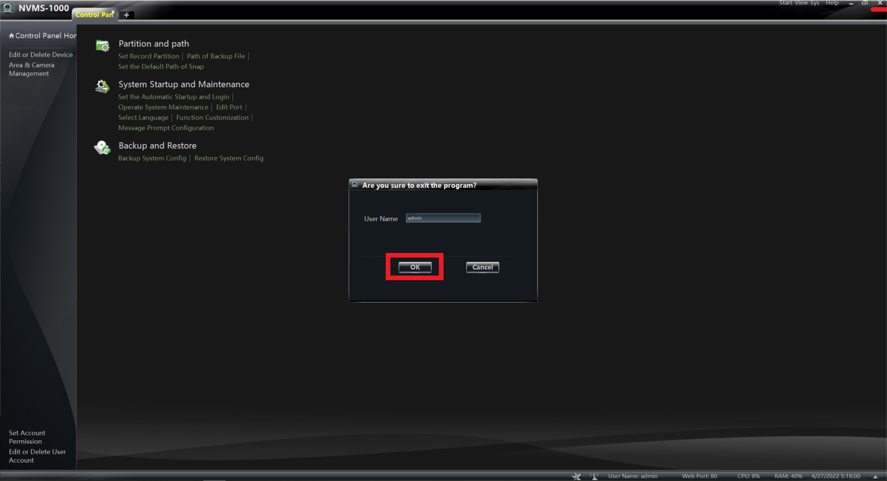Image resolution: width=887 pixels, height=481 pixels.
Task: Click the wrench tools icon in status bar
Action: tap(576, 476)
